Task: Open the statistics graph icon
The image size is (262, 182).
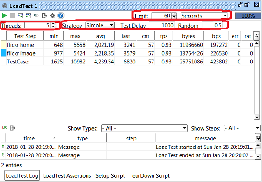Action: click(20, 16)
